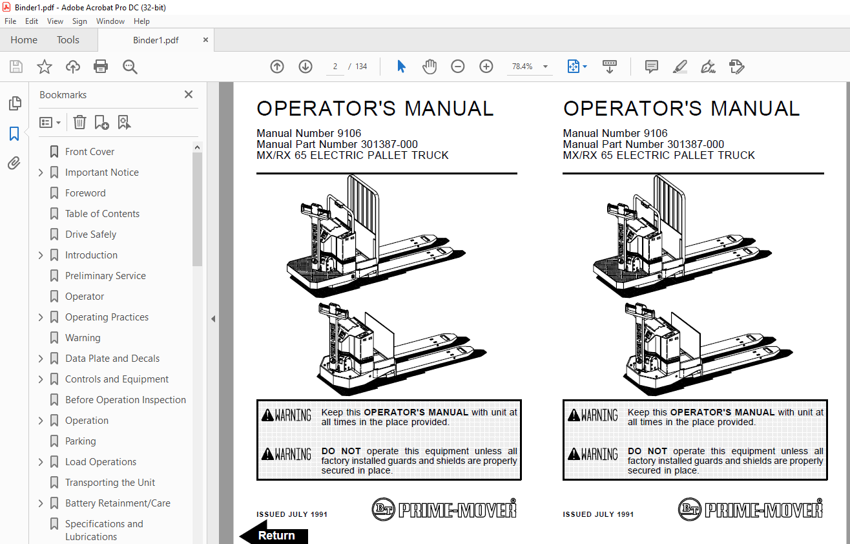Open the Sign menu
Screen dimensions: 850x544
[x=79, y=21]
